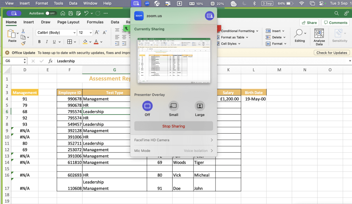Click the font color A swatch
The image size is (352, 204).
96,41
